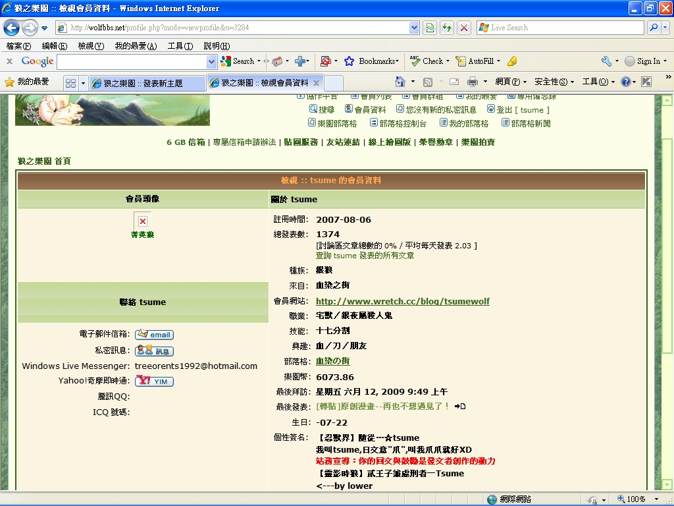The image size is (674, 506).
Task: Open the Quick Tabs grid icon
Action: point(70,83)
